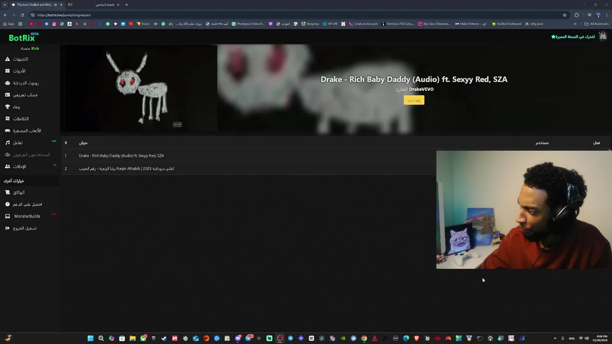Click the Drake album cover thumbnail
The image size is (612, 344).
142,88
